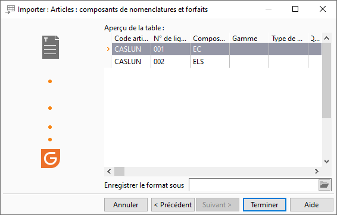
Task: Select the cell 001 in first row
Action: point(170,49)
